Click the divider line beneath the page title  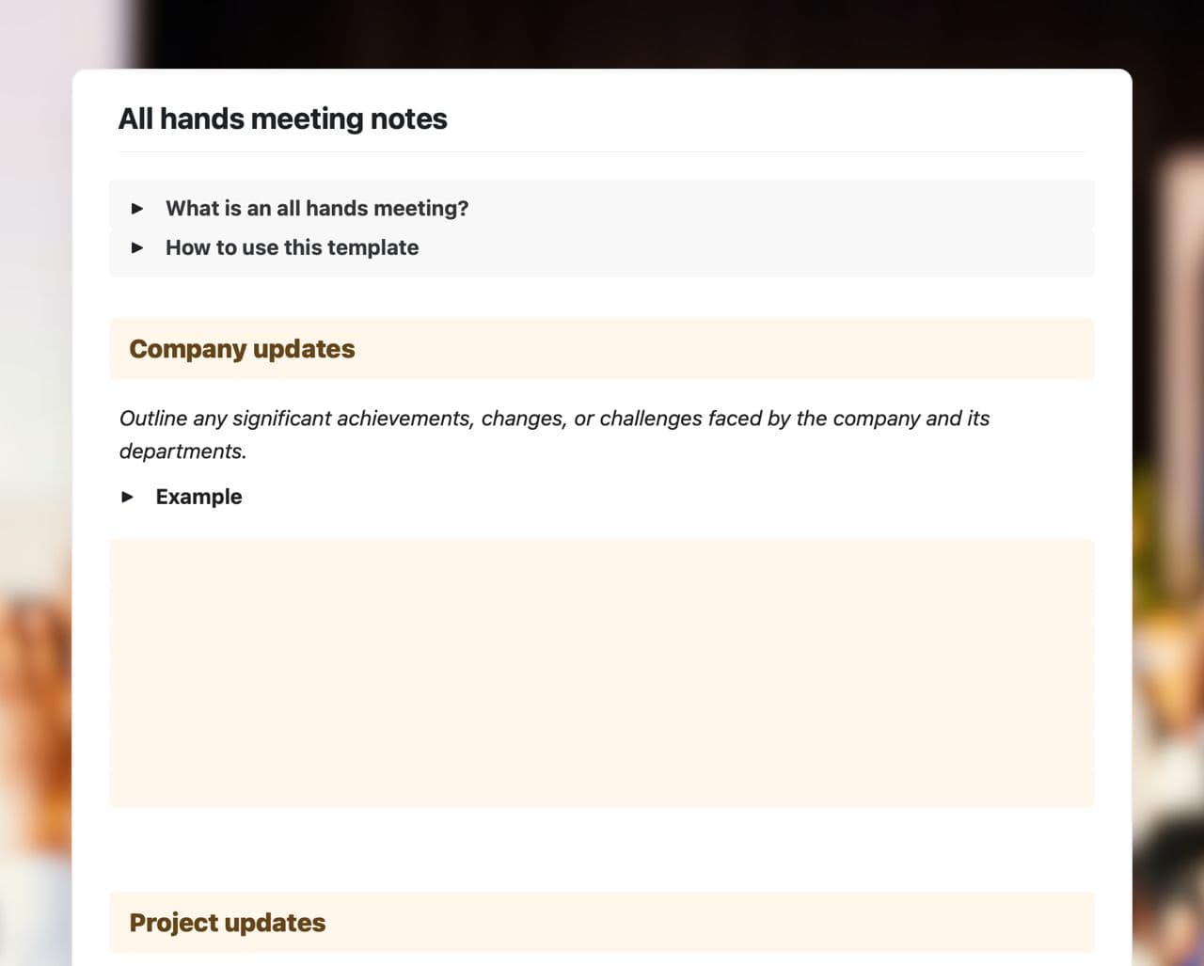point(602,151)
